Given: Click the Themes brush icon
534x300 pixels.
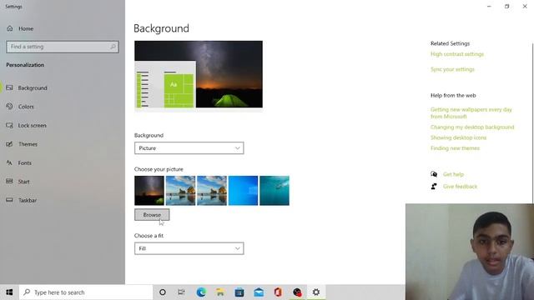Looking at the screenshot, I should point(9,144).
